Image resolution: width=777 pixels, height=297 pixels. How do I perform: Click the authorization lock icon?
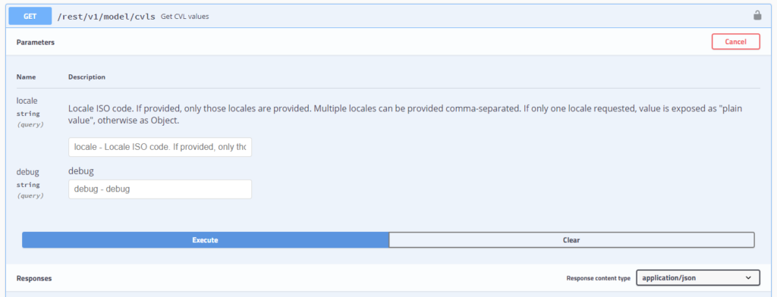[757, 16]
